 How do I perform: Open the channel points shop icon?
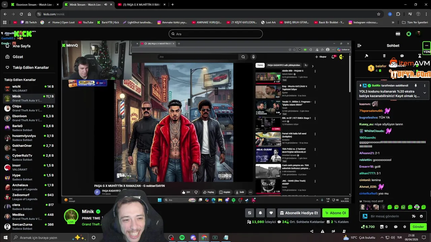coord(383,227)
